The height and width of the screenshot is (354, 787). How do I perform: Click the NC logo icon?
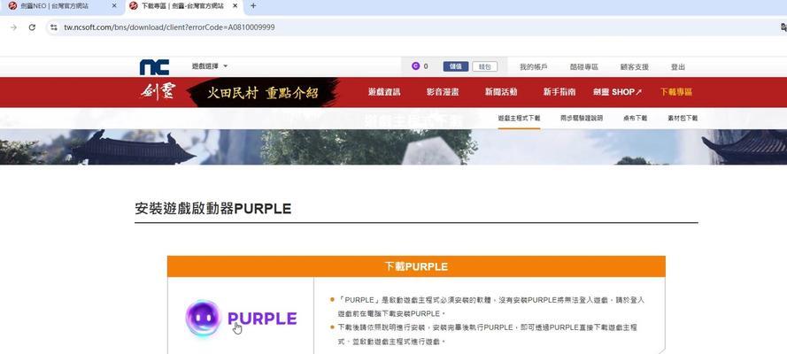click(x=154, y=66)
